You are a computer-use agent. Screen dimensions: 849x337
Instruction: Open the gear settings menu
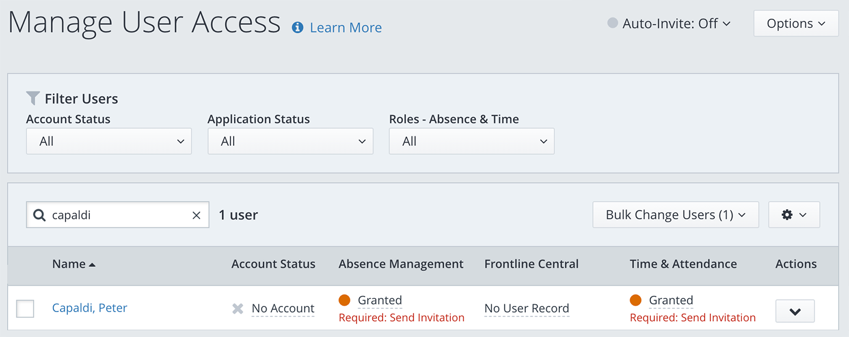[794, 215]
